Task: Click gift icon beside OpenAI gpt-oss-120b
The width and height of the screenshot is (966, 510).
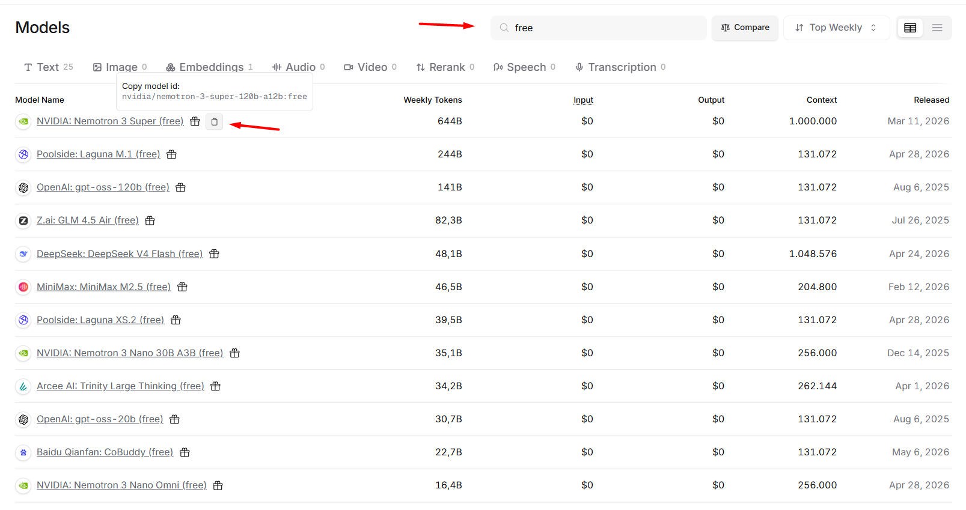Action: pyautogui.click(x=181, y=187)
